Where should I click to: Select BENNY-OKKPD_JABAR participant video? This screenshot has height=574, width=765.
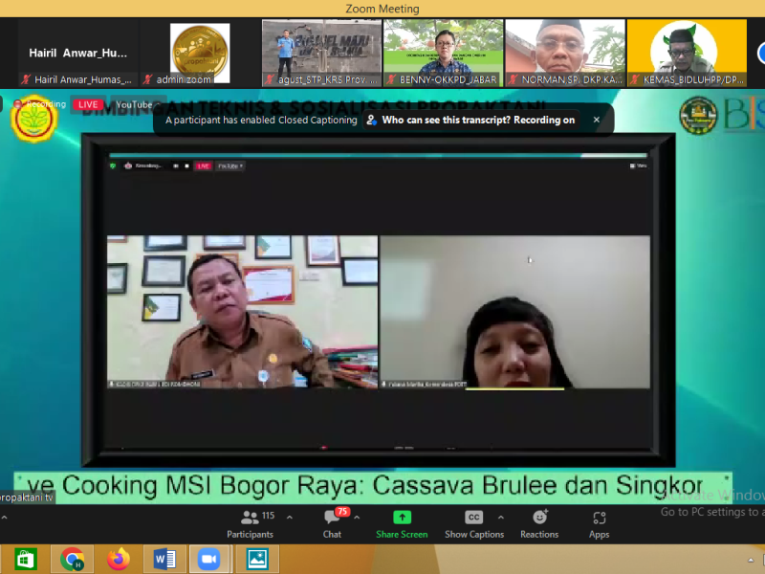coord(443,54)
